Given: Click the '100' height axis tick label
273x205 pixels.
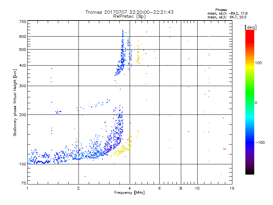Looking at the screenshot, I should [23, 164].
